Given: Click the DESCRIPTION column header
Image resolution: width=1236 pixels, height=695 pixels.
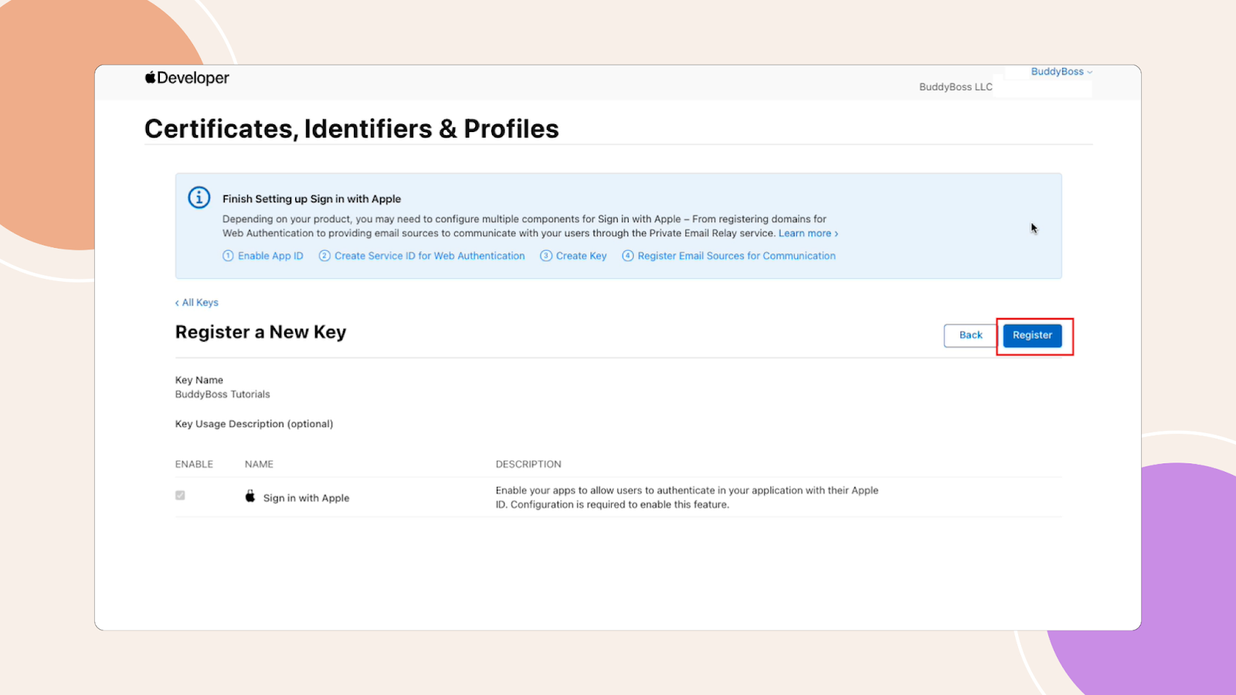Looking at the screenshot, I should tap(528, 464).
